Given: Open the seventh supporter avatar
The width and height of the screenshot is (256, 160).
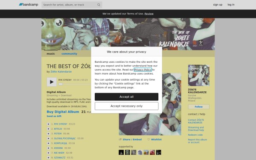Looking at the screenshot, I should [158, 152].
